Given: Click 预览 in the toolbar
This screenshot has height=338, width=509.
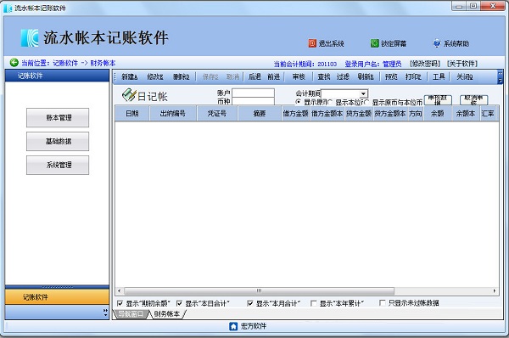Looking at the screenshot, I should tap(391, 77).
